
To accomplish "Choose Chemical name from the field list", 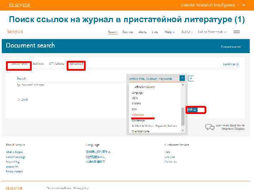I will pyautogui.click(x=140, y=131).
